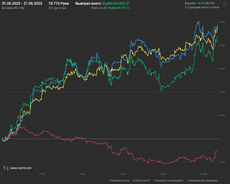Click the '10 715 Руки' hand count
The height and width of the screenshot is (184, 230).
[59, 3]
